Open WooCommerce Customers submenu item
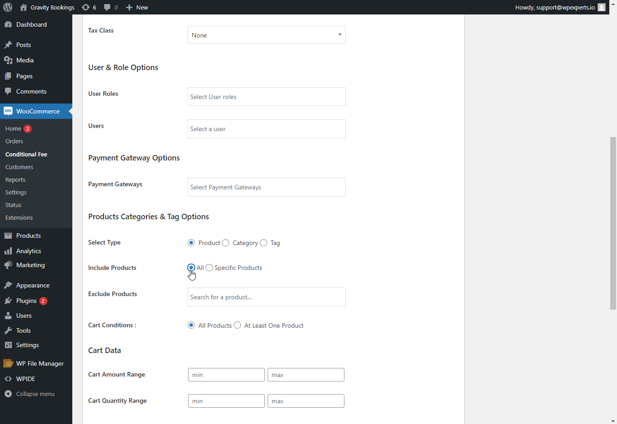This screenshot has width=617, height=424. click(x=19, y=167)
